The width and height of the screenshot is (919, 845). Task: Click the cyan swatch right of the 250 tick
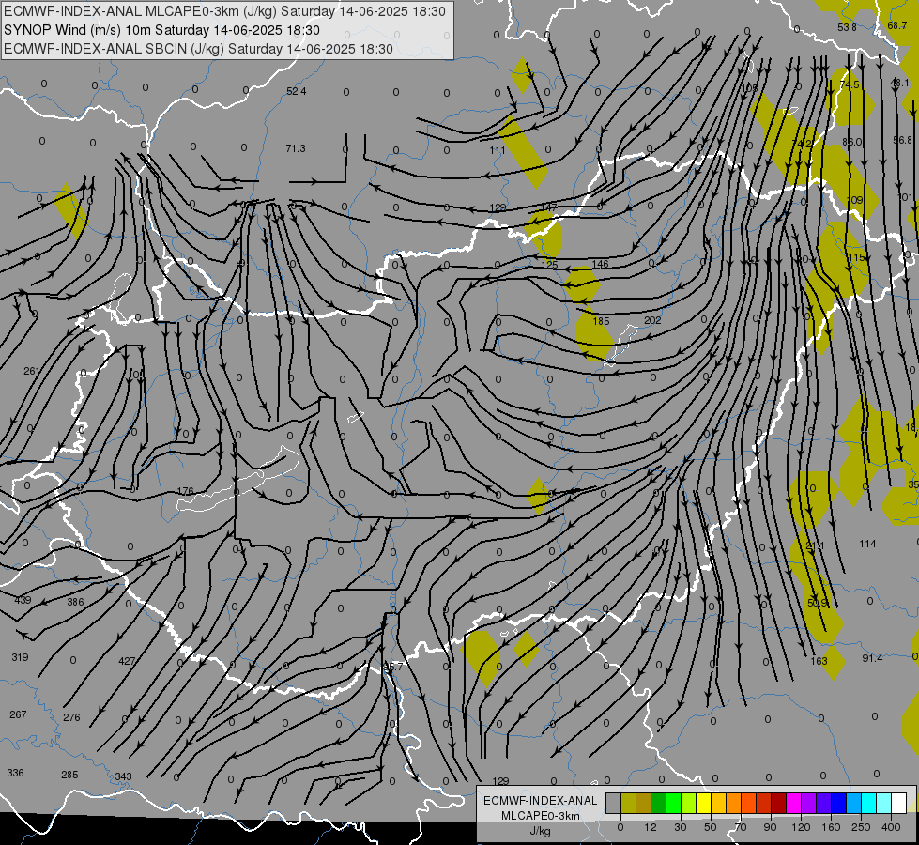coord(869,804)
